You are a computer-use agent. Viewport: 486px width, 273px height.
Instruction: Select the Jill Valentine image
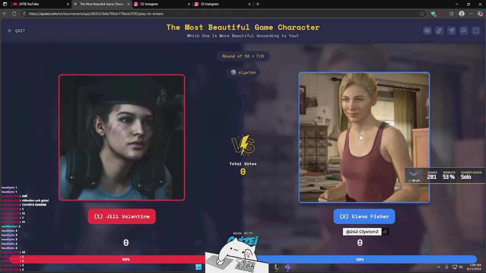[x=122, y=138]
